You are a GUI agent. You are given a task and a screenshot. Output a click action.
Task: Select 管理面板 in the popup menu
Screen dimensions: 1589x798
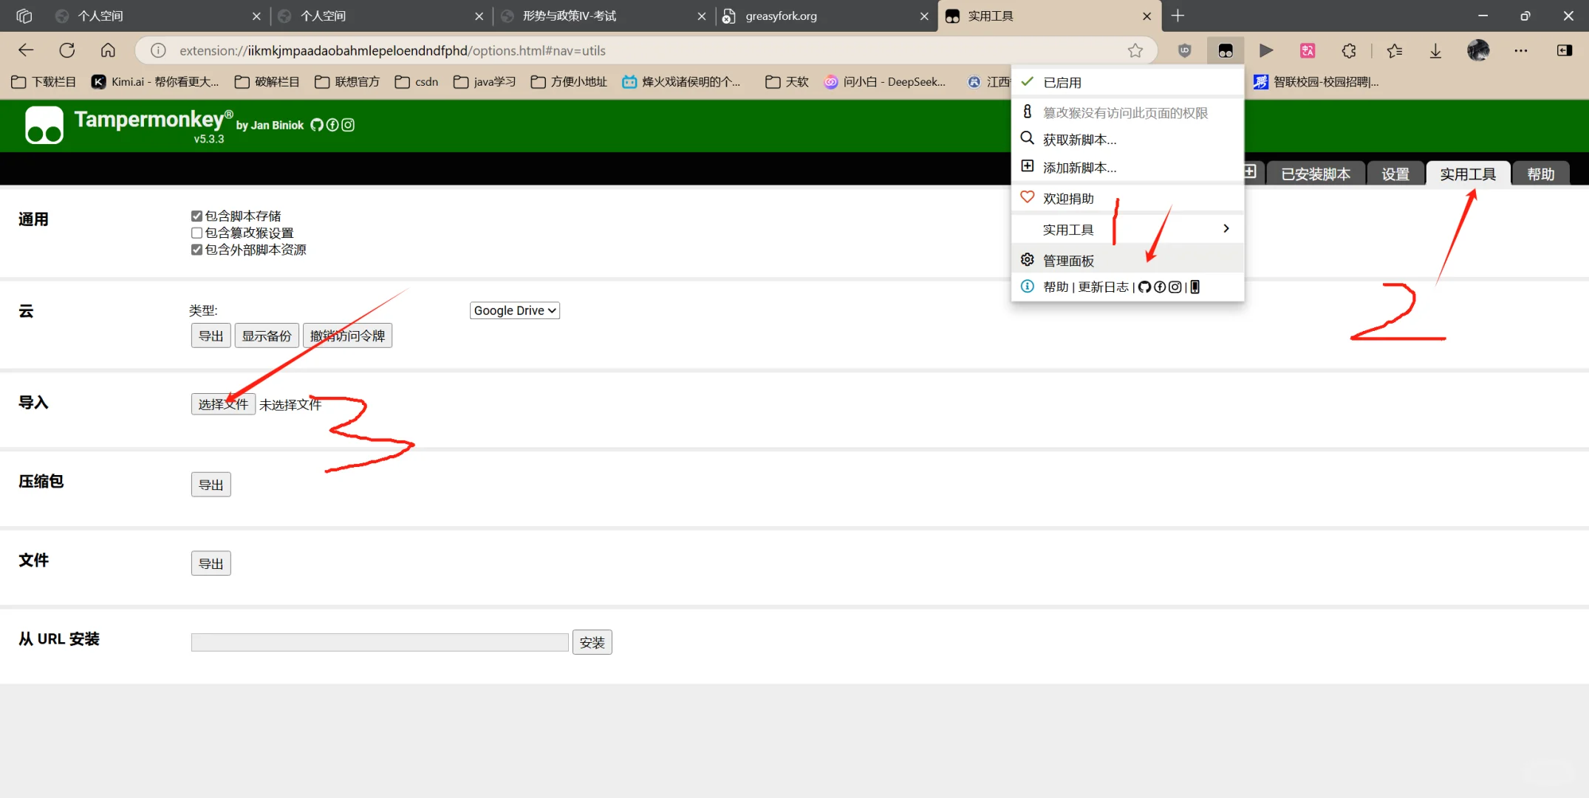(1068, 260)
